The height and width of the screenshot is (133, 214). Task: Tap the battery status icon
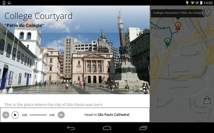201,3
